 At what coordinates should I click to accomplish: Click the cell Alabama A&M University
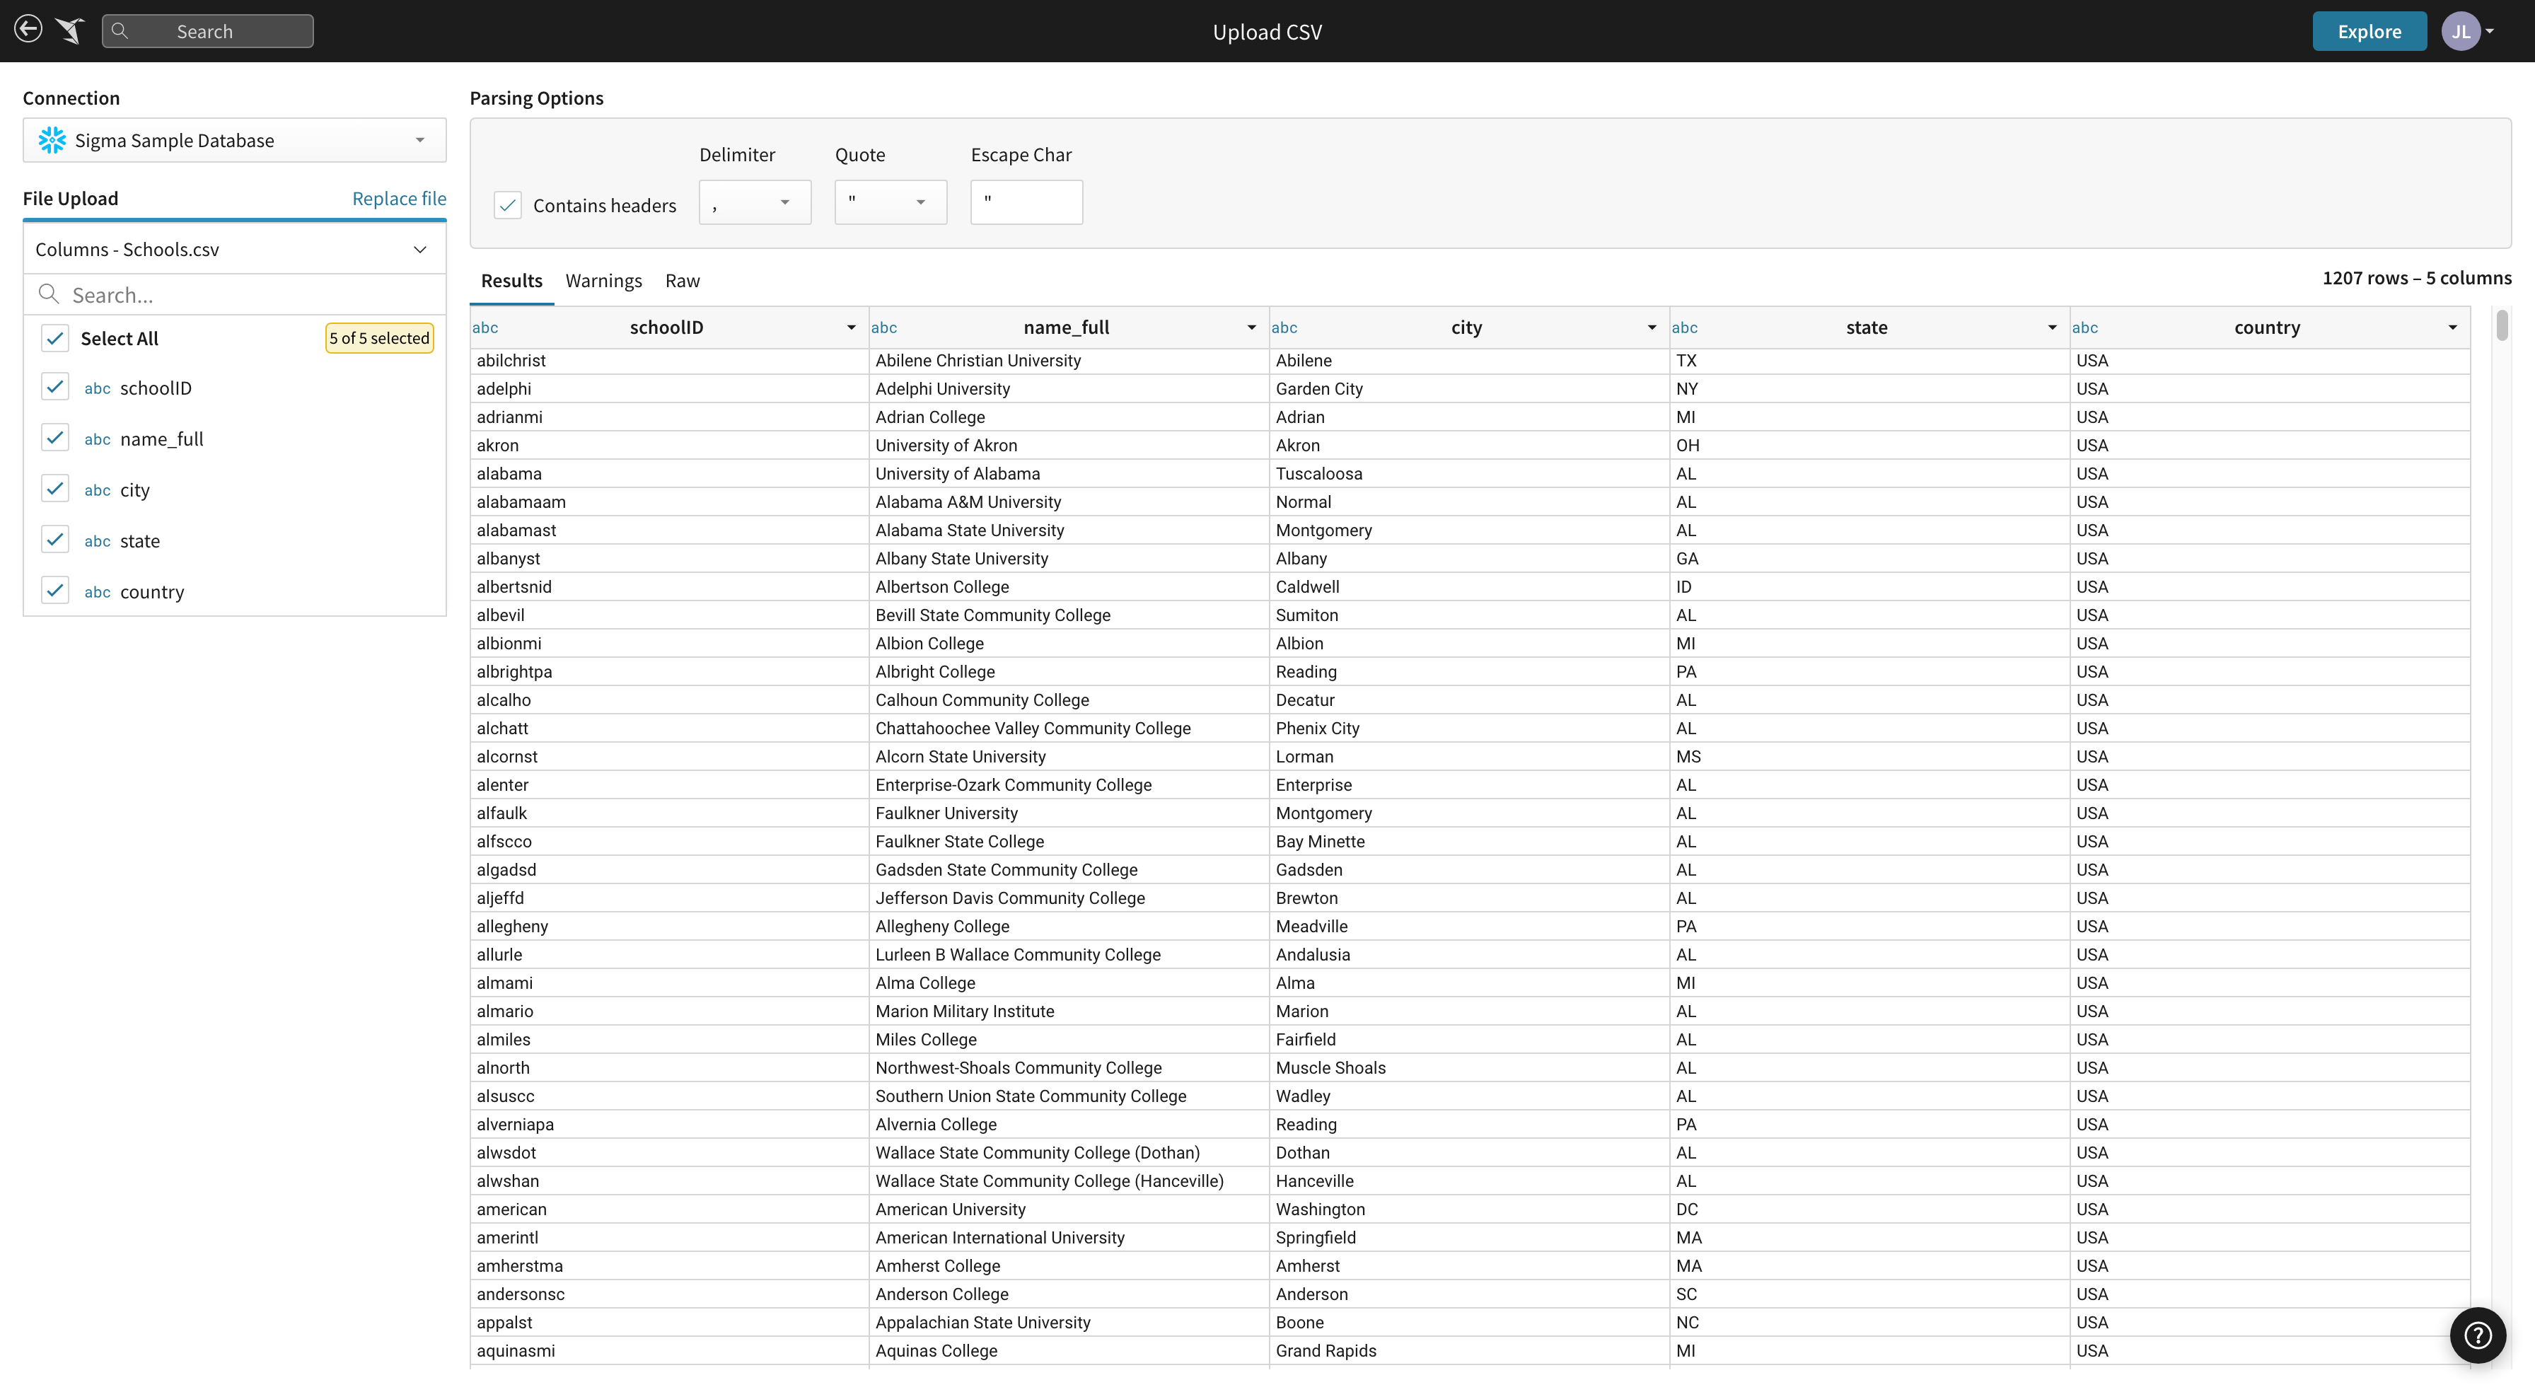pos(1069,502)
